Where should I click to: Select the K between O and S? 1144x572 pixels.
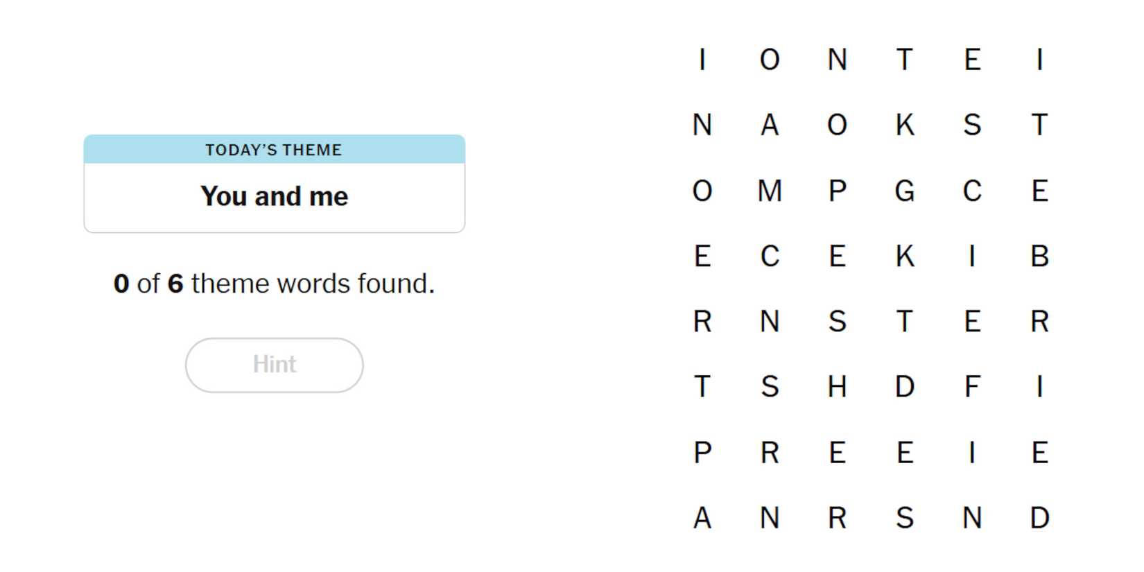tap(904, 125)
